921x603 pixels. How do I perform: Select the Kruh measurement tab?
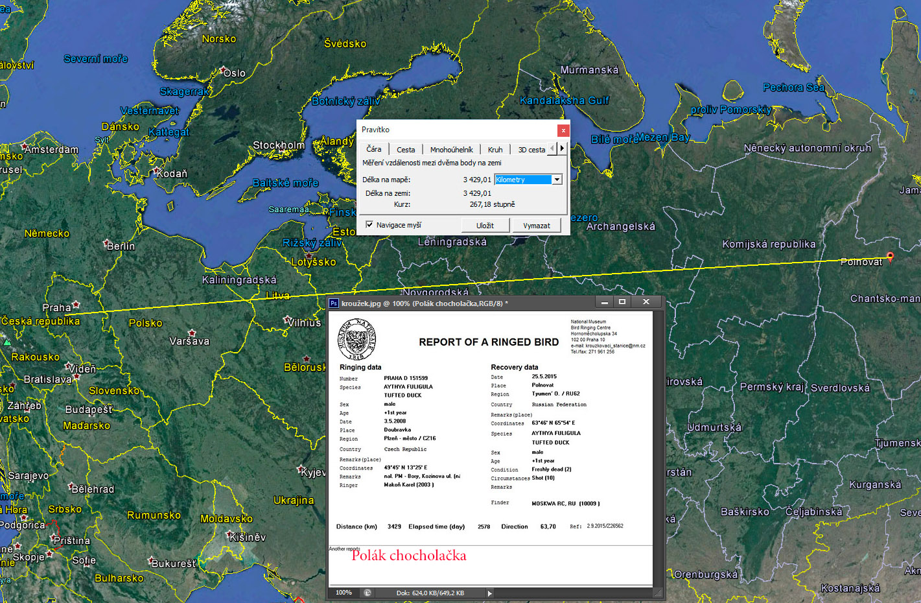(495, 150)
